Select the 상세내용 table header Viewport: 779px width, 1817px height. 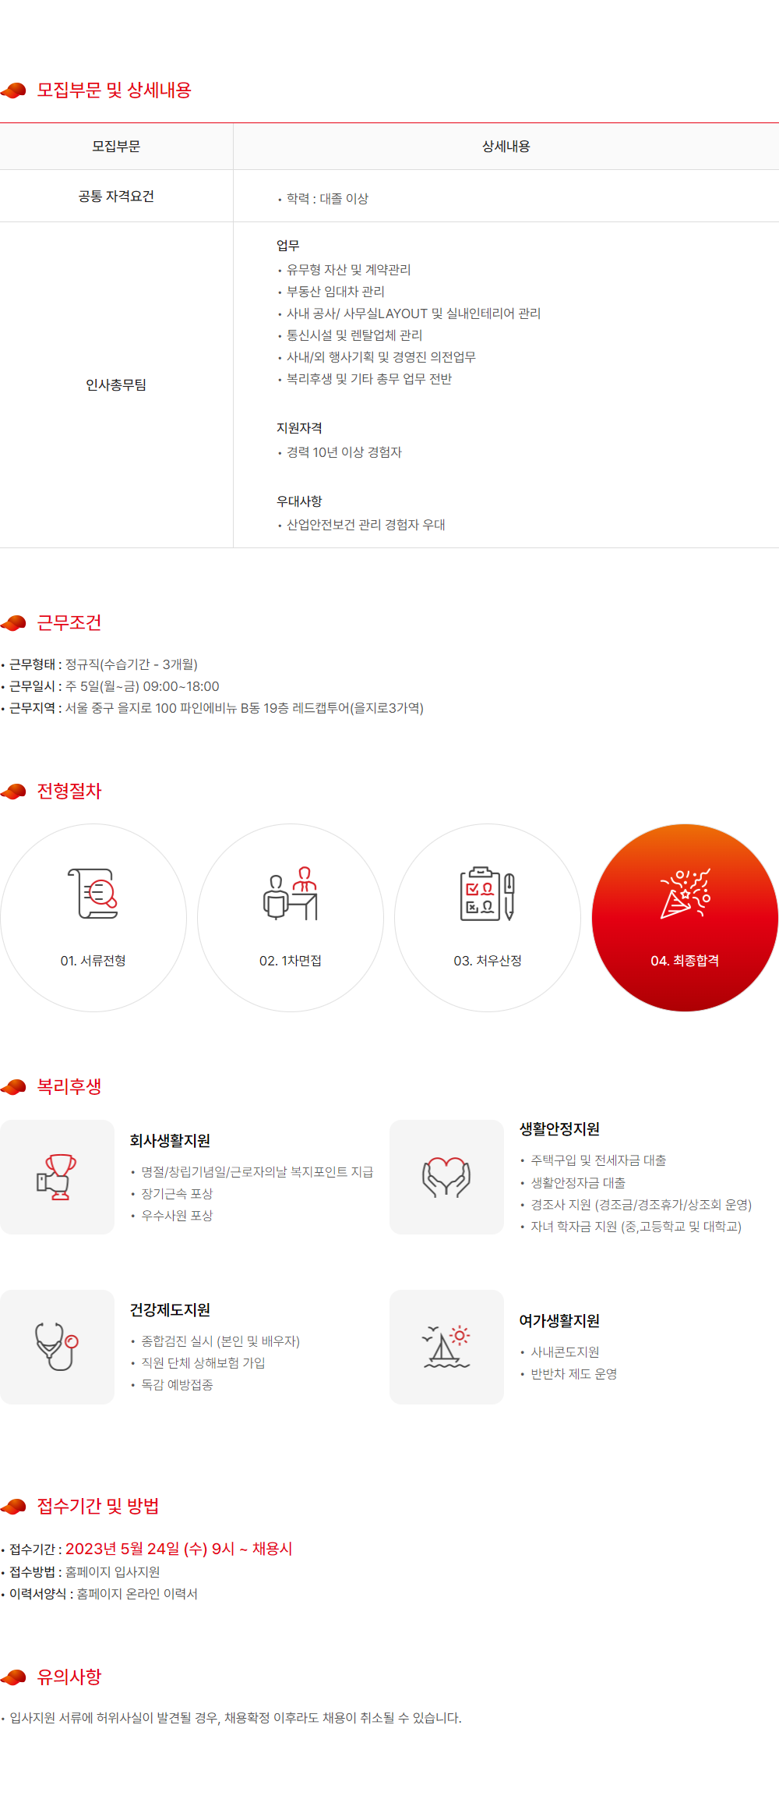pyautogui.click(x=506, y=147)
